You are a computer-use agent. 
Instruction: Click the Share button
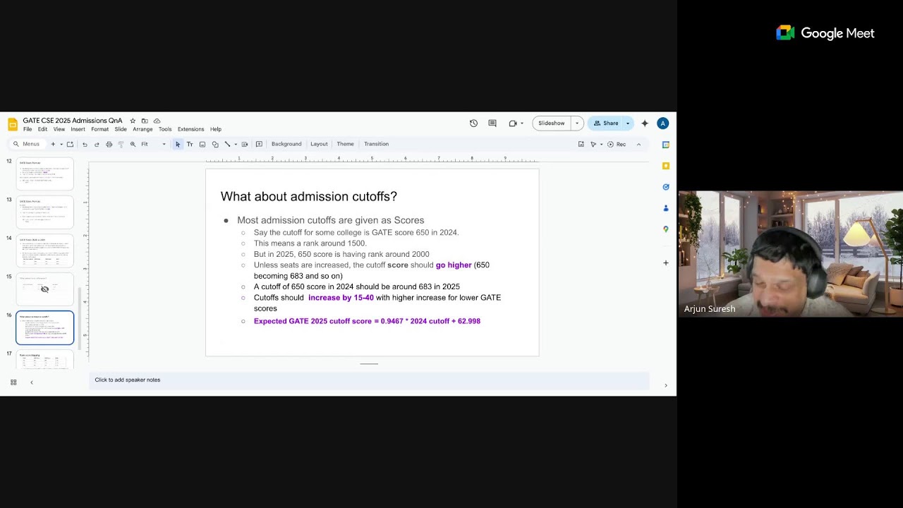(x=606, y=123)
